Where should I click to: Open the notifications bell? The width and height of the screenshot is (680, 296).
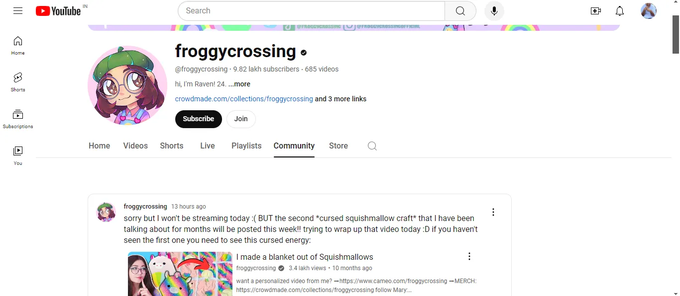tap(620, 11)
